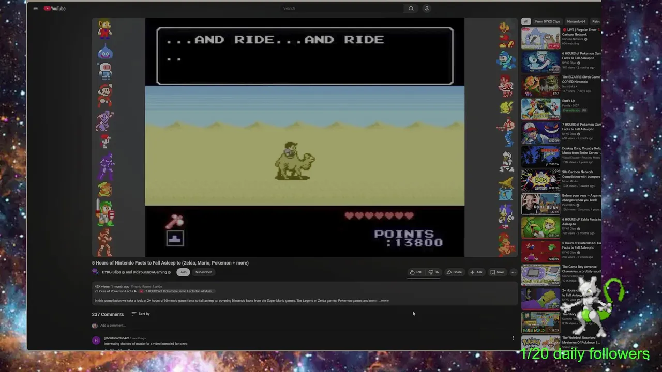Open more actions ellipsis under video
Image resolution: width=662 pixels, height=372 pixels.
pyautogui.click(x=513, y=272)
